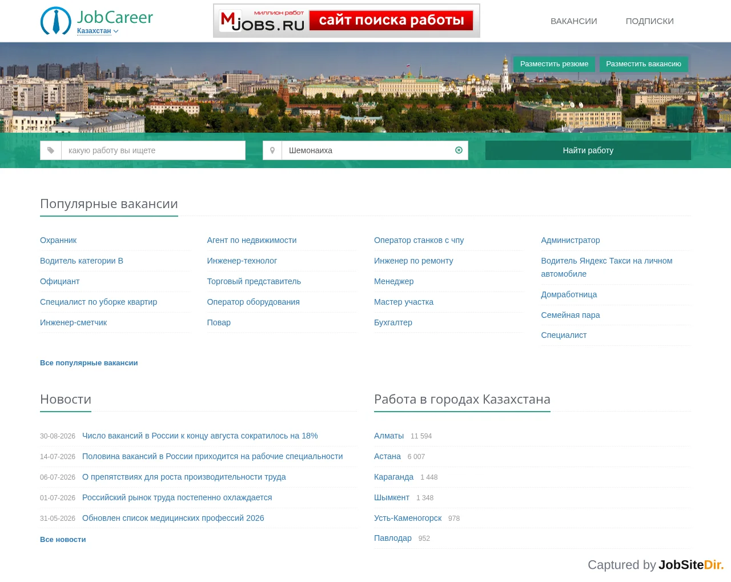Screen dimensions: 731x582
Task: Open news about vacancies dropping 18%
Action: (200, 436)
